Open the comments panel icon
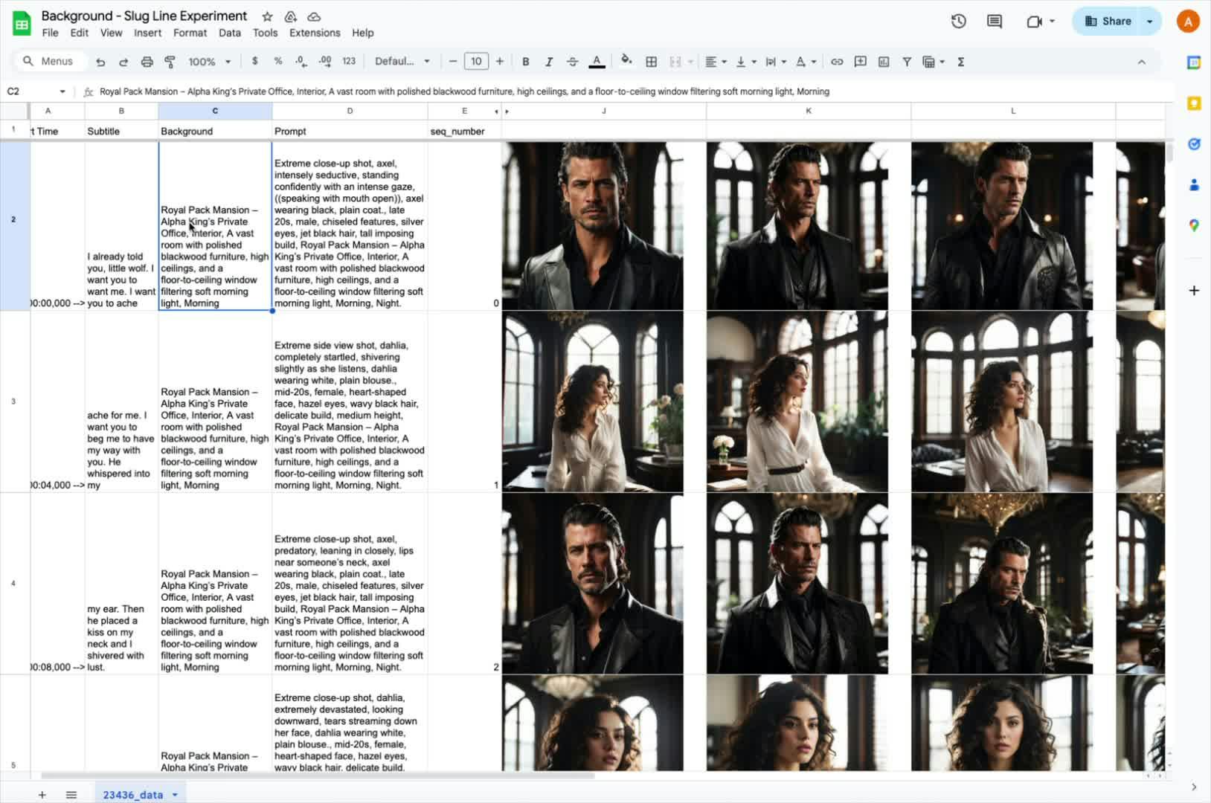The image size is (1211, 803). pyautogui.click(x=994, y=22)
